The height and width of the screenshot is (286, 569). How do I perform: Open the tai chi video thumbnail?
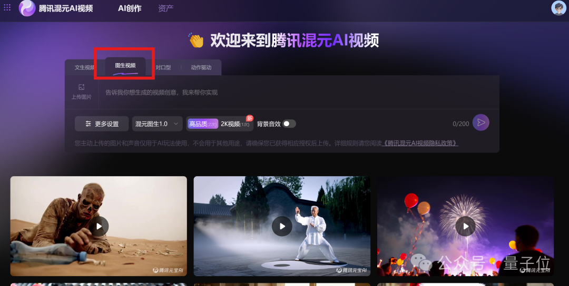click(282, 226)
